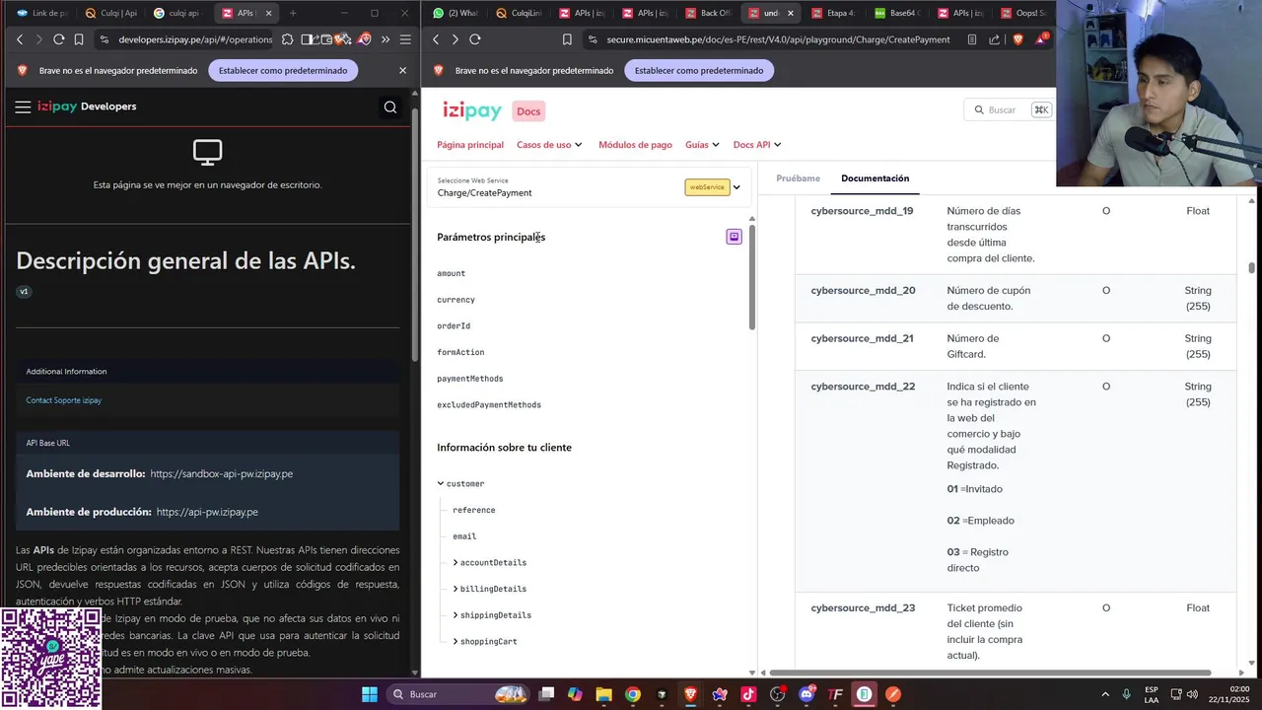1262x710 pixels.
Task: Click the Buscar search field in Docs
Action: tap(1008, 109)
